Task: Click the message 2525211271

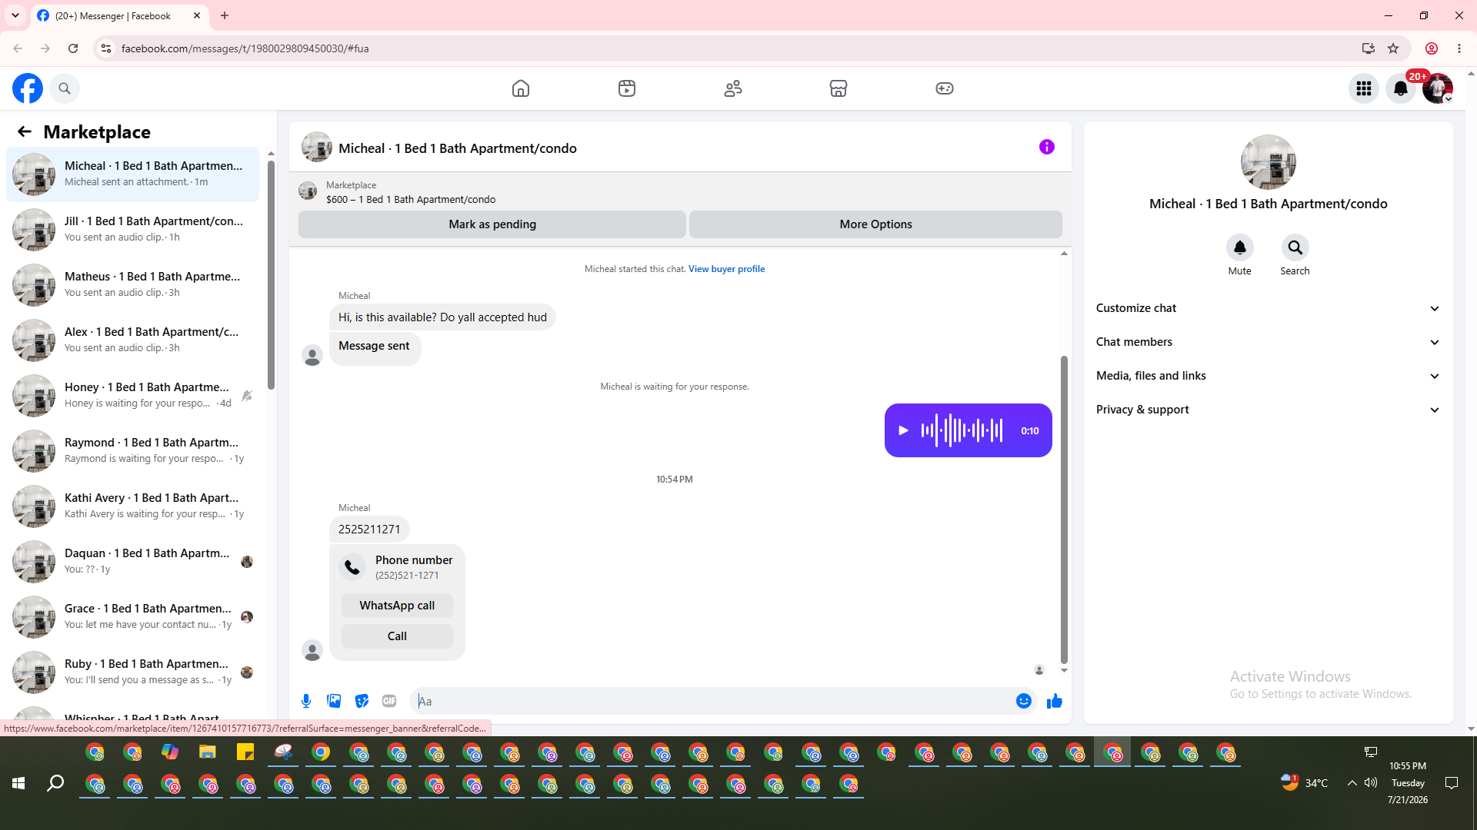Action: pyautogui.click(x=369, y=530)
